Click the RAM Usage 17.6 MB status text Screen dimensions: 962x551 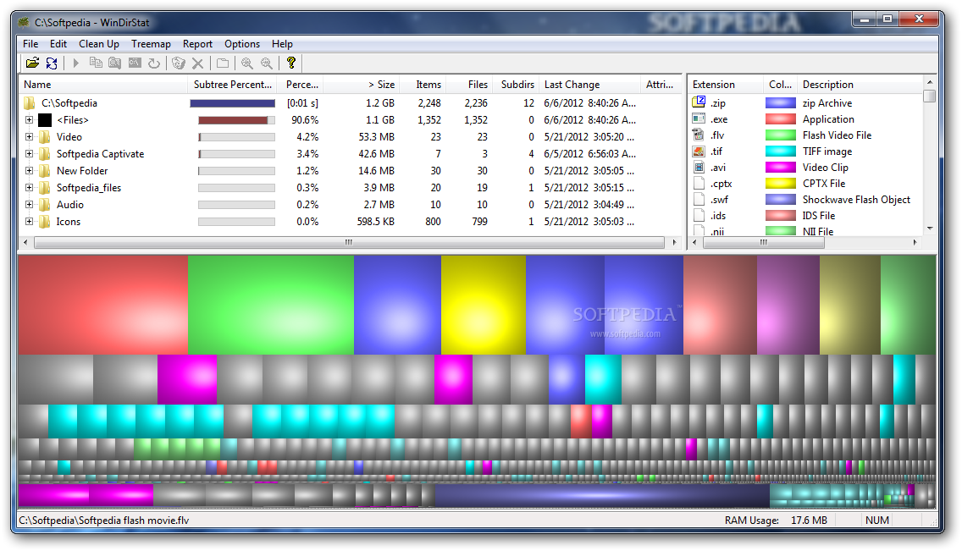(x=776, y=521)
